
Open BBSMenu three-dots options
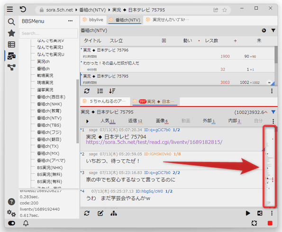[x=70, y=21]
